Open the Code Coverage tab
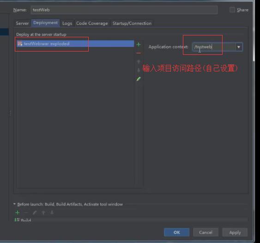Image resolution: width=260 pixels, height=243 pixels. tap(92, 23)
